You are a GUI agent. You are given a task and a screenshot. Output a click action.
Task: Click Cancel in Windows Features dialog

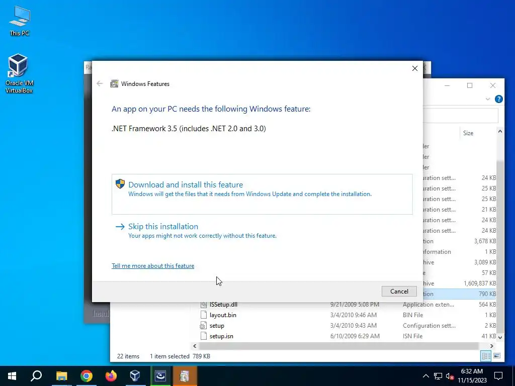tap(399, 292)
